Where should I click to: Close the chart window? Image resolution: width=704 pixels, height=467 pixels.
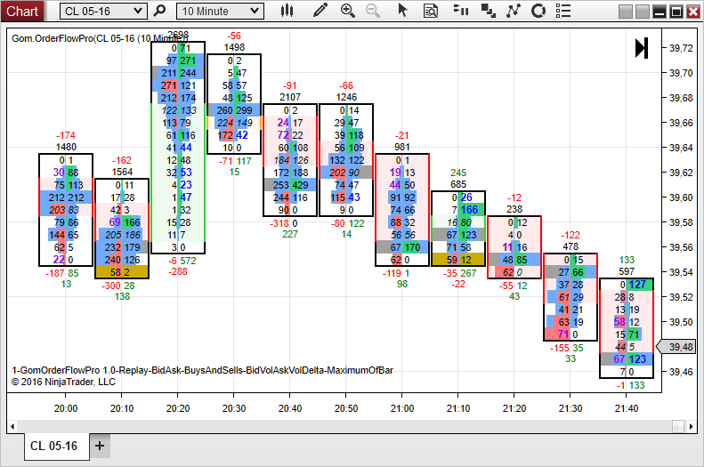pos(693,12)
